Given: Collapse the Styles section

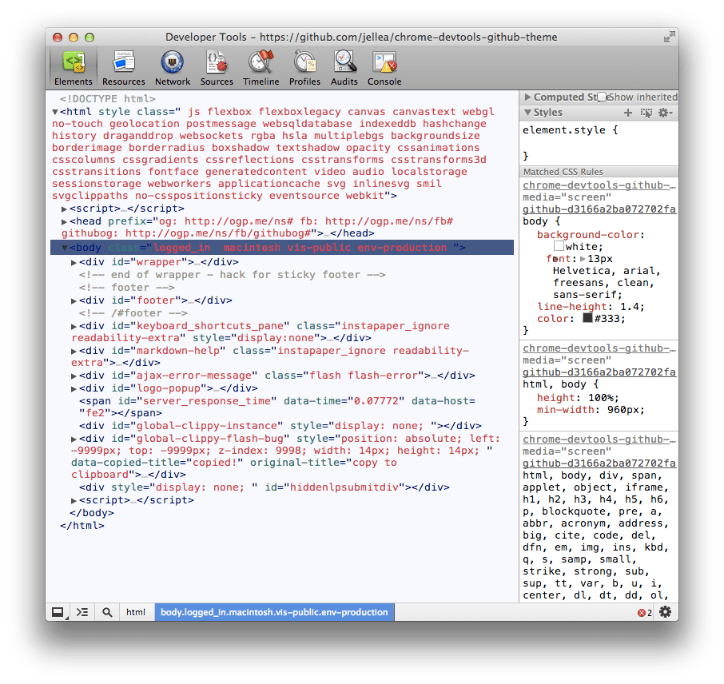Looking at the screenshot, I should (527, 112).
